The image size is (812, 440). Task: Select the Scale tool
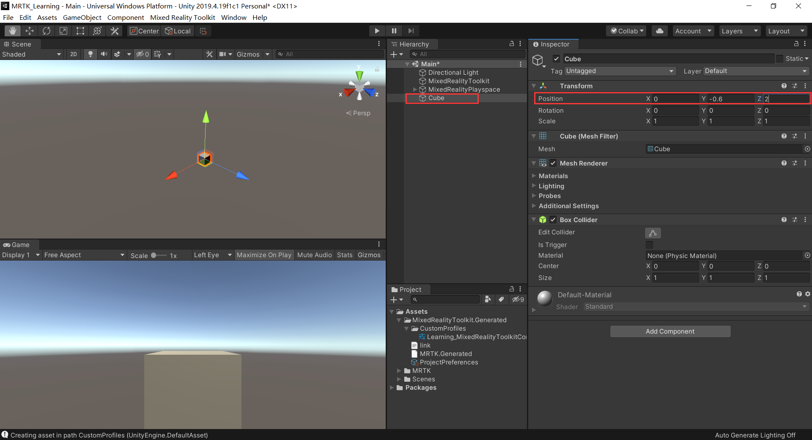click(x=63, y=31)
